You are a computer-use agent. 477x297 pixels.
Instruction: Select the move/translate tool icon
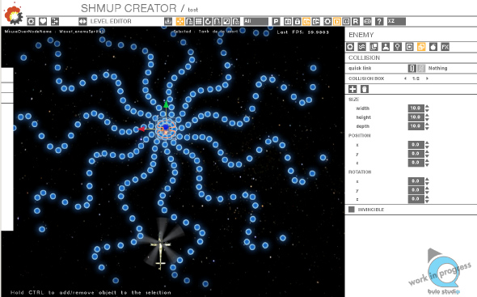pos(180,21)
